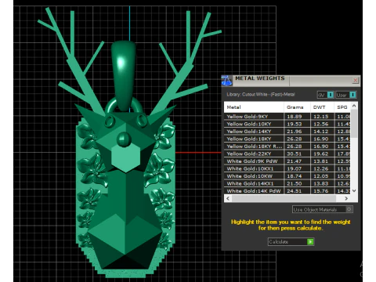Click the 12.26 DWT value
Screen dimensions: 376x282
coord(321,168)
